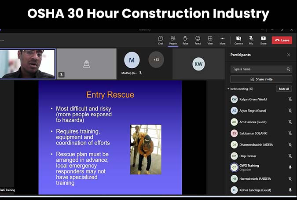297x200 pixels.
Task: Click the Share content icon
Action: [x=263, y=40]
